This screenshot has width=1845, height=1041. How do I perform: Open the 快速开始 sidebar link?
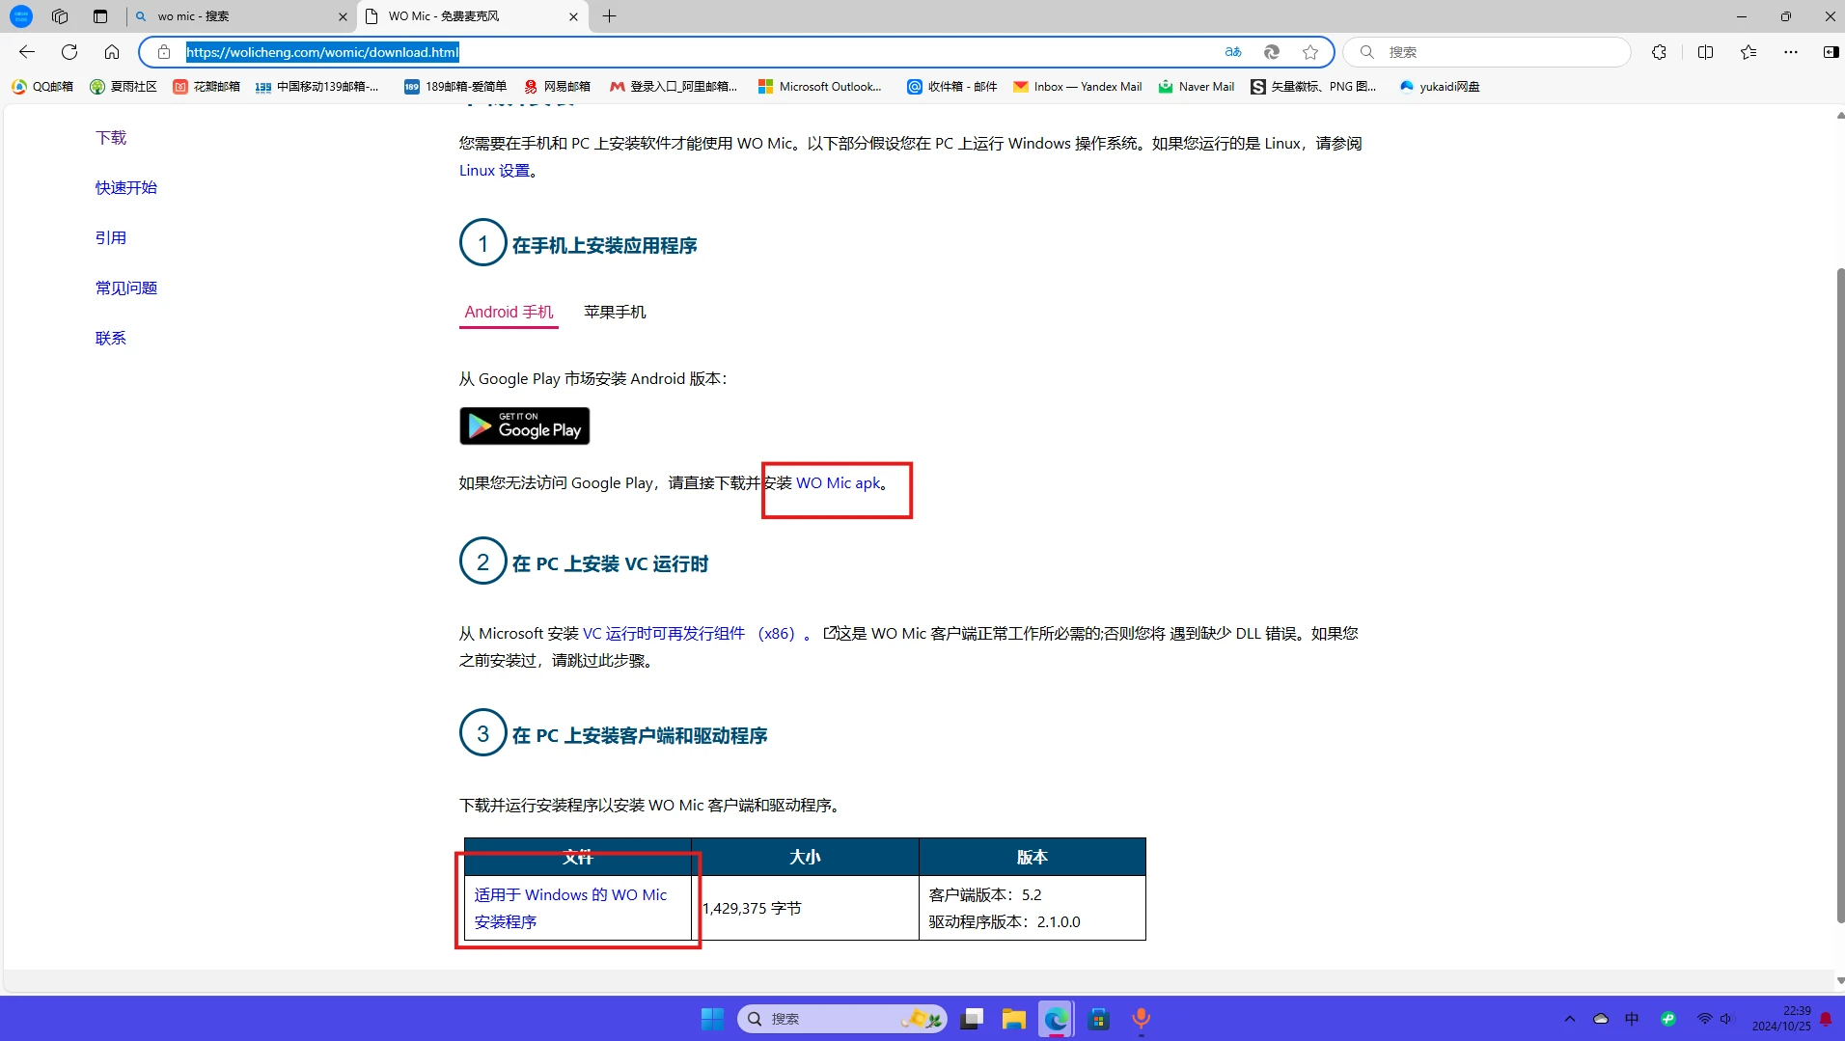125,188
